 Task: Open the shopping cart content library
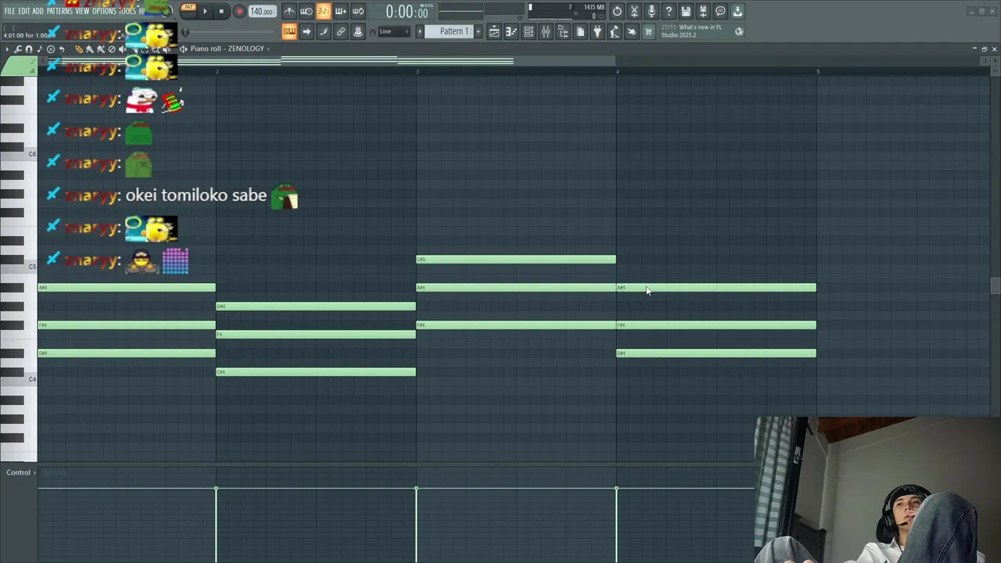[648, 31]
